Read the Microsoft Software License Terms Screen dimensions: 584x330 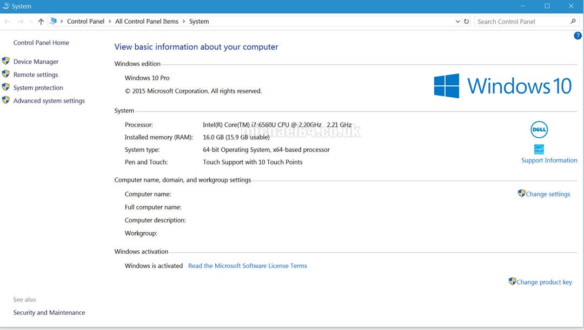point(247,266)
